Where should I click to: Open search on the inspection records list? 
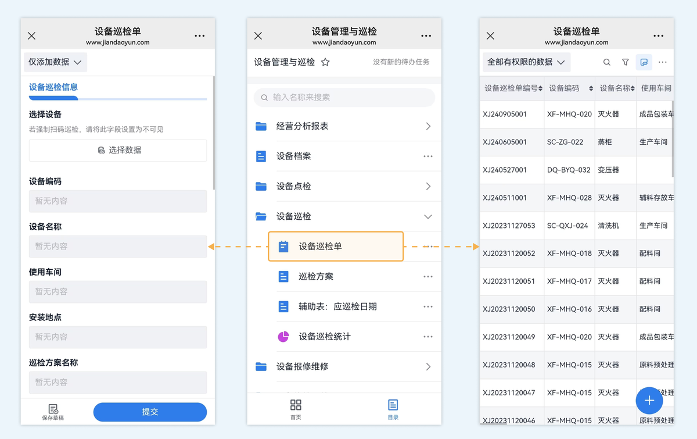[x=606, y=62]
